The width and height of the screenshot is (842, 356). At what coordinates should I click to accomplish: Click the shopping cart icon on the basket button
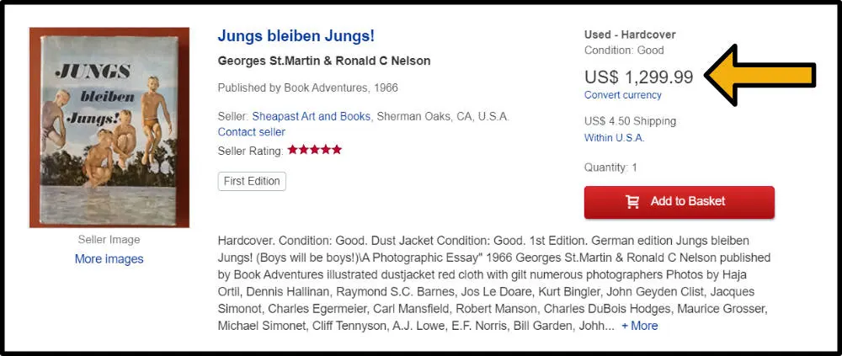632,202
